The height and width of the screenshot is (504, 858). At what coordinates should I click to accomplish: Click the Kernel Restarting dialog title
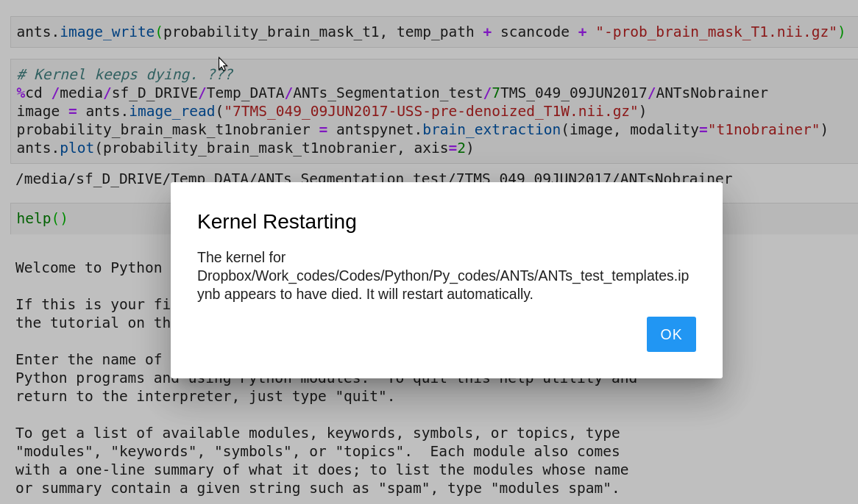tap(276, 221)
